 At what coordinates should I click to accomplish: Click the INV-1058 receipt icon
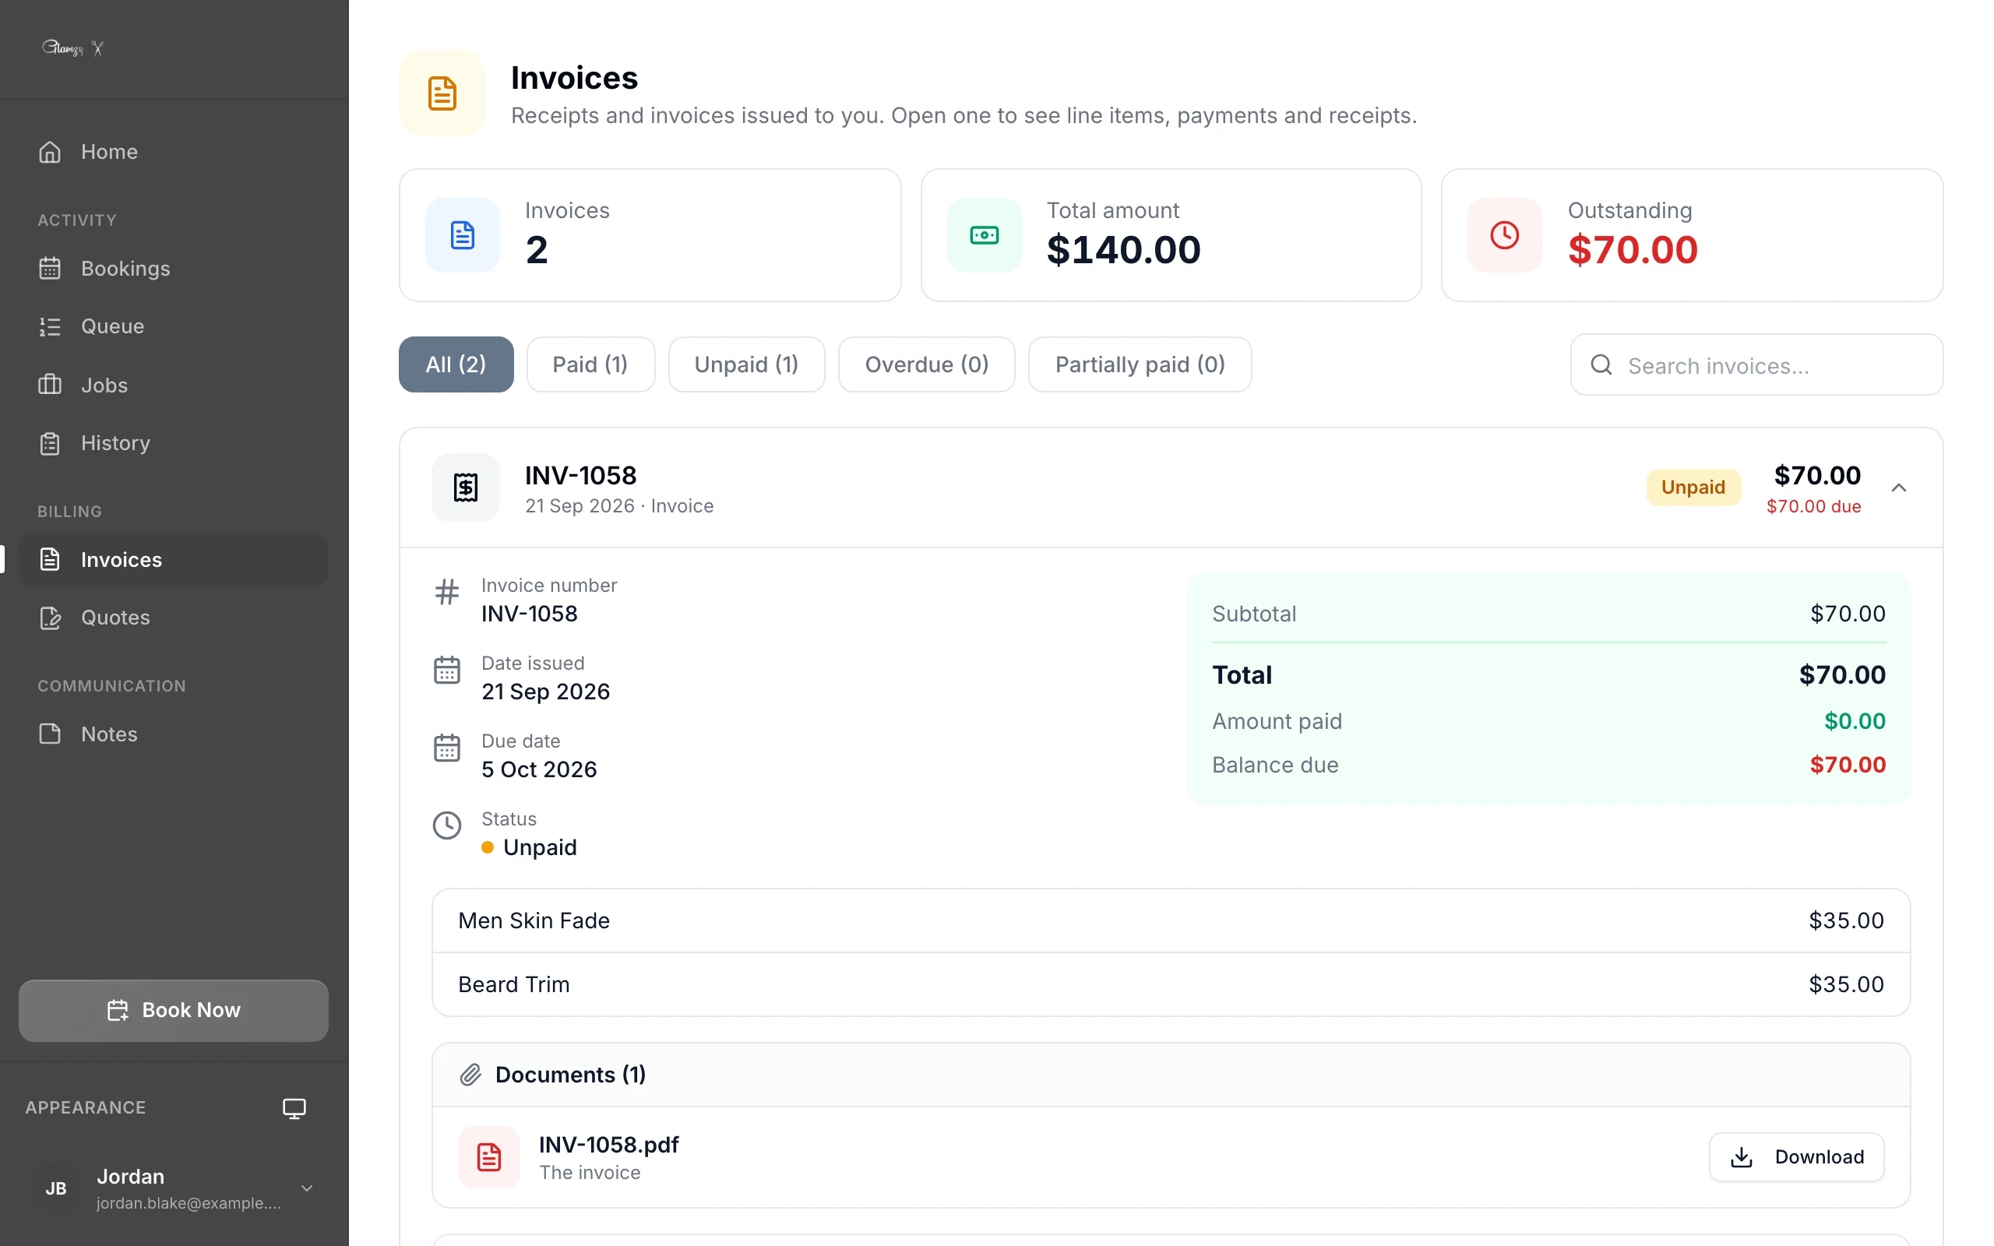466,487
